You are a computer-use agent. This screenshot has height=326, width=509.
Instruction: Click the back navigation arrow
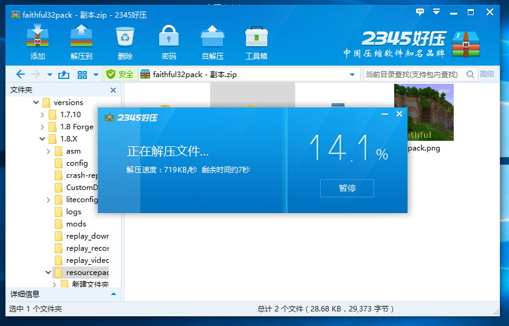point(21,75)
